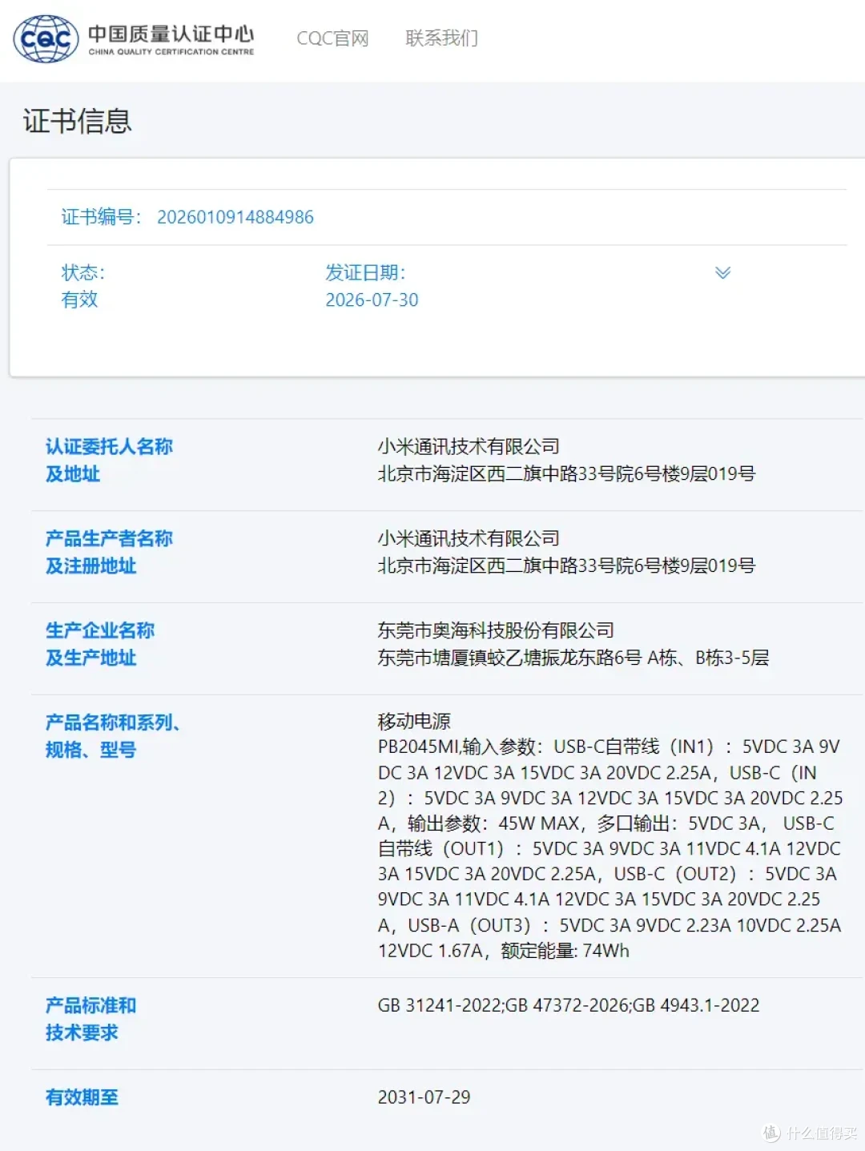865x1151 pixels.
Task: Click the 有效期至 row label
Action: (82, 1097)
